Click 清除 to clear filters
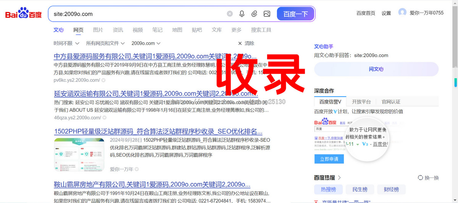 click(246, 43)
